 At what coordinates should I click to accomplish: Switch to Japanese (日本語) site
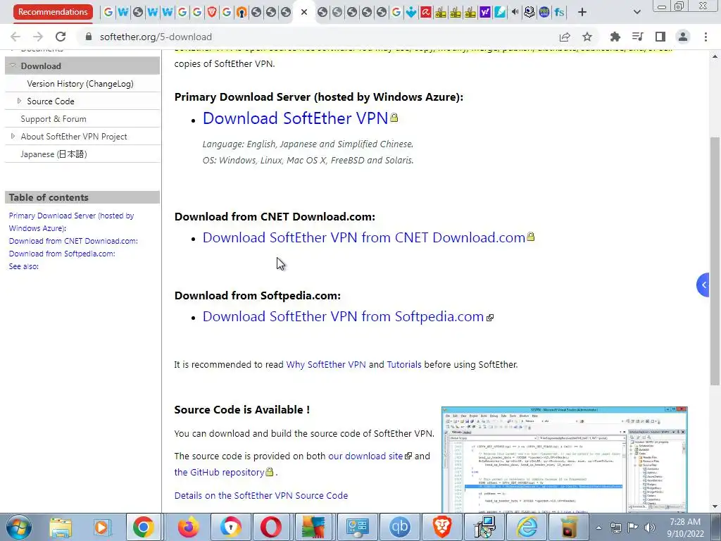(54, 154)
